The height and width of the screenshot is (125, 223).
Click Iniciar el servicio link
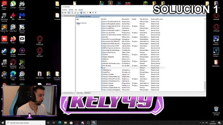point(81,23)
